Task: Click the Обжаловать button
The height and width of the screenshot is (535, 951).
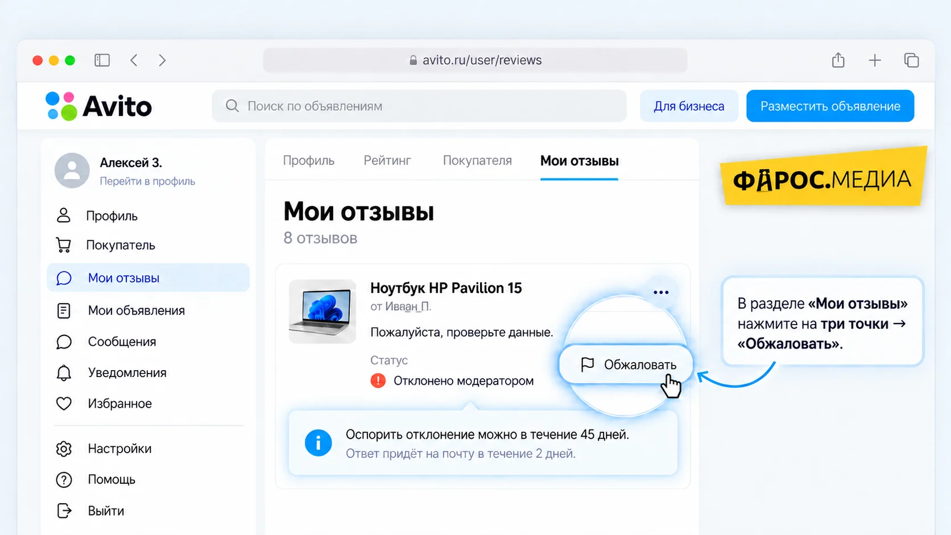Action: coord(626,364)
